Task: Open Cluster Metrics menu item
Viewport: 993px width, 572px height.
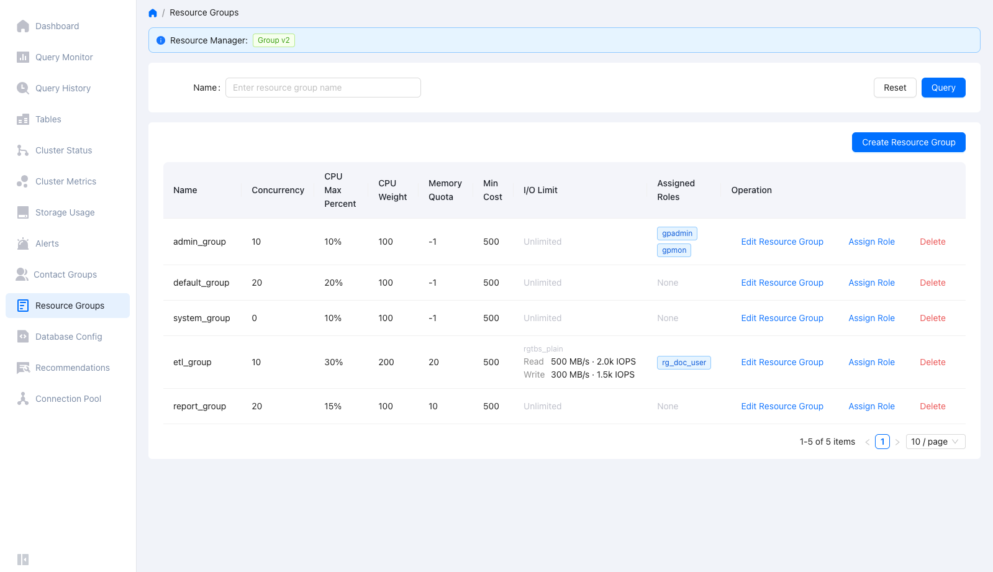Action: [x=68, y=181]
